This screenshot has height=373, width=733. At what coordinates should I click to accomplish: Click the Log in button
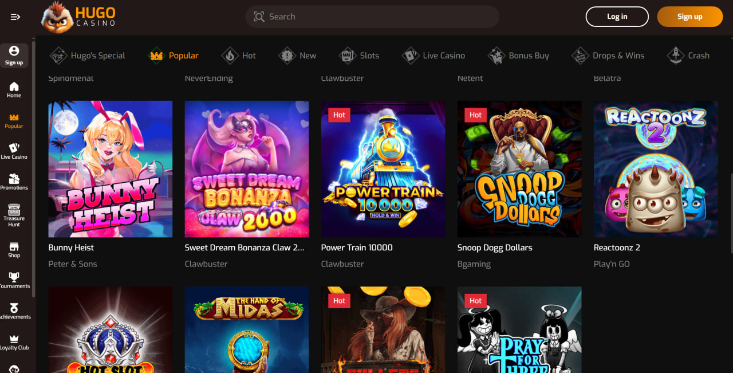click(617, 17)
